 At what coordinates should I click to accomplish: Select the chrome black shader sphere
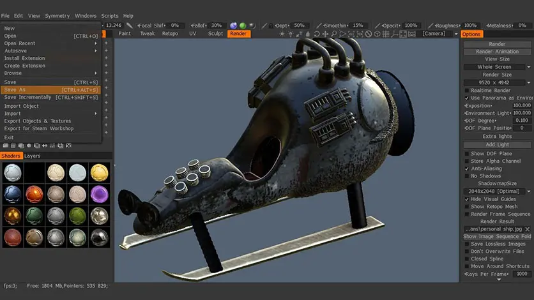click(99, 237)
